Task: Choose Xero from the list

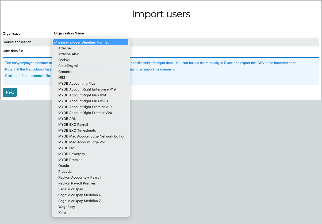Action: coord(91,213)
